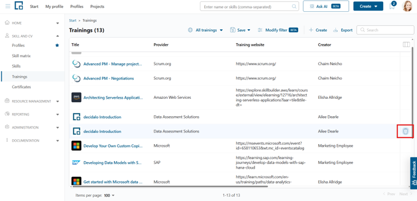Click the decidalo logo icon
This screenshot has width=417, height=201.
coord(18,5)
